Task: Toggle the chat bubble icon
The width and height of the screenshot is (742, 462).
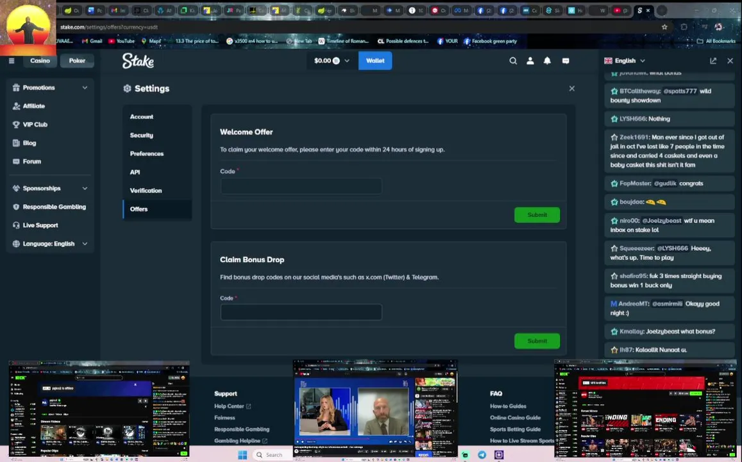Action: (566, 60)
